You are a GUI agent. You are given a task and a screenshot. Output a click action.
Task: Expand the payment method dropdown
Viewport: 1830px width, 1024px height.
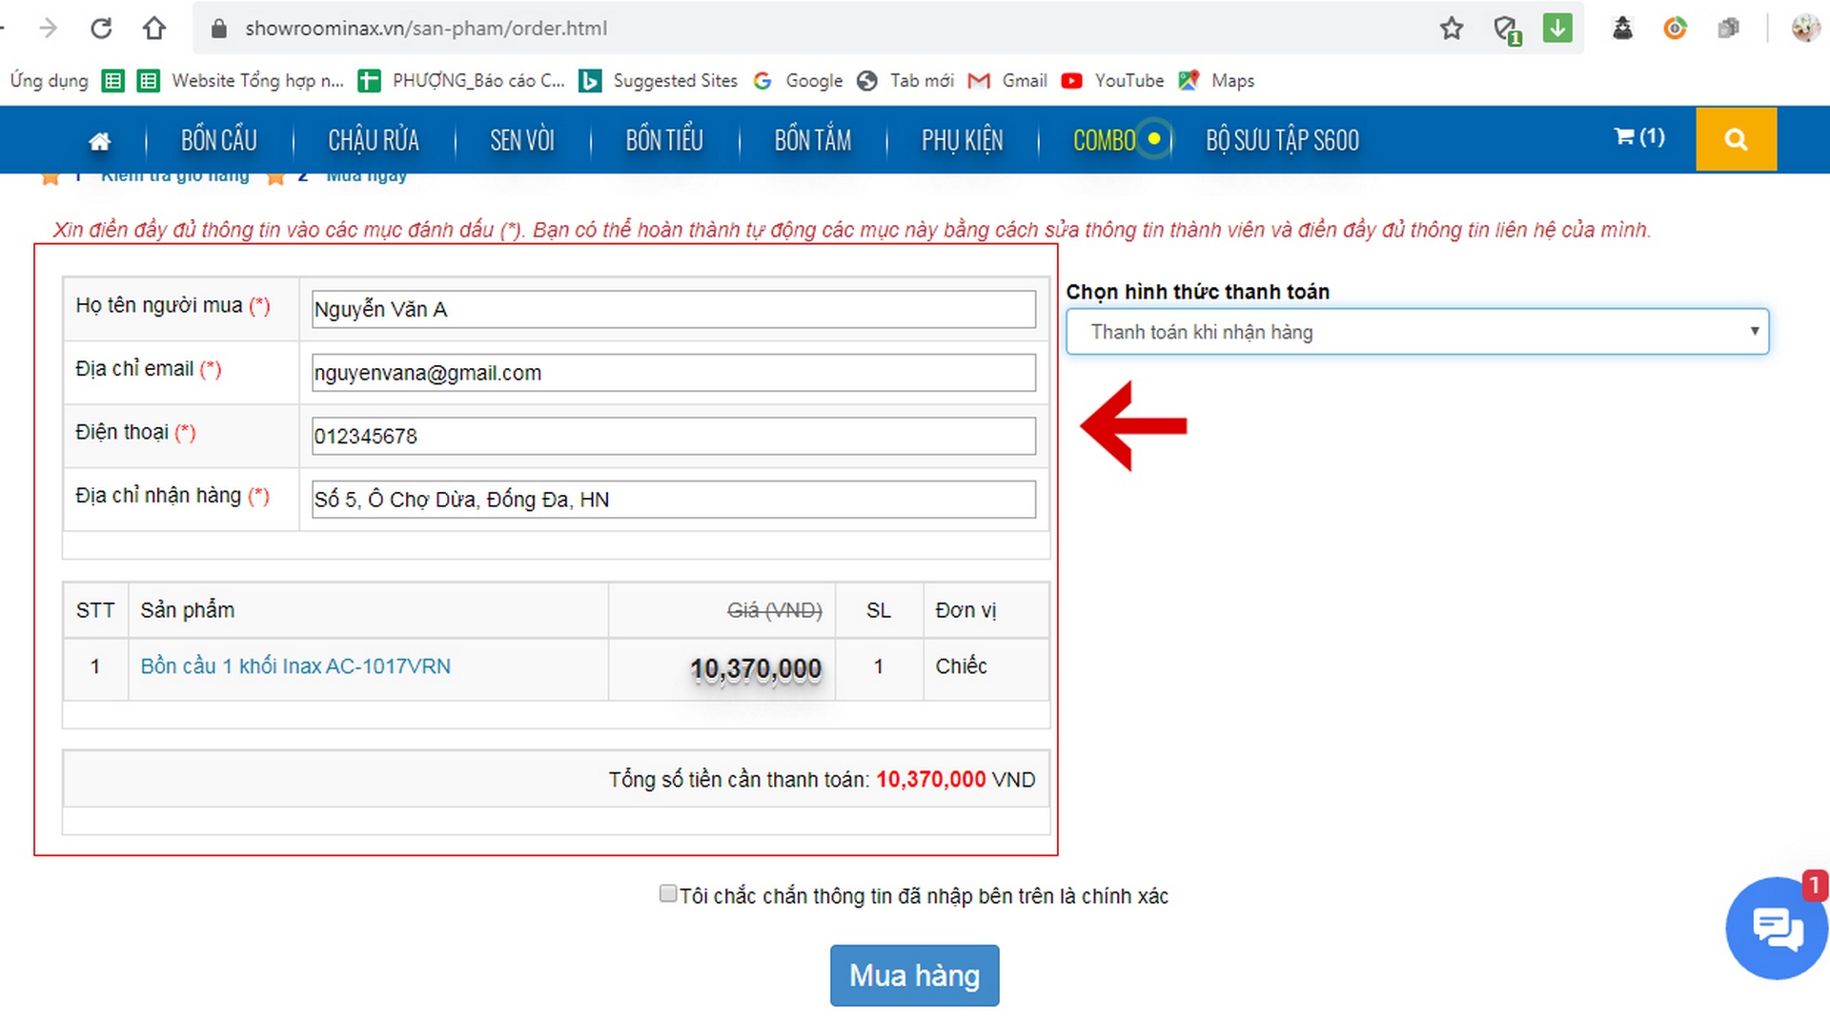pos(1416,332)
